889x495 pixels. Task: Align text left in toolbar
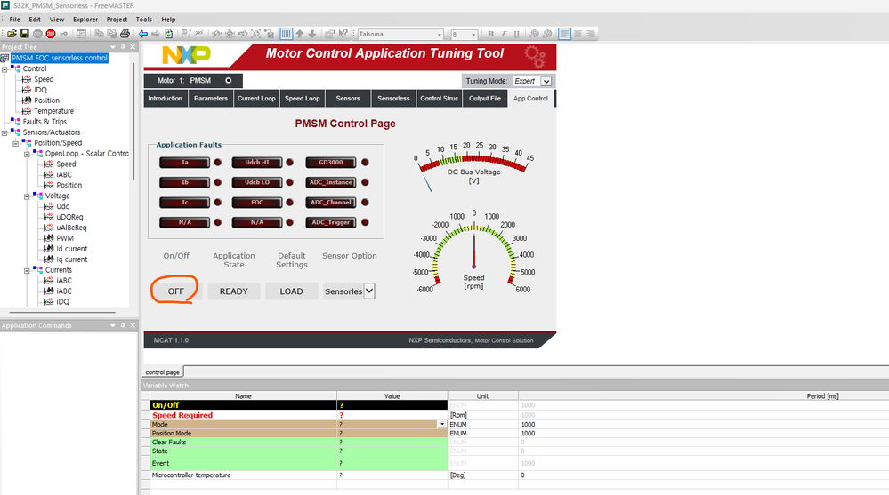point(564,34)
